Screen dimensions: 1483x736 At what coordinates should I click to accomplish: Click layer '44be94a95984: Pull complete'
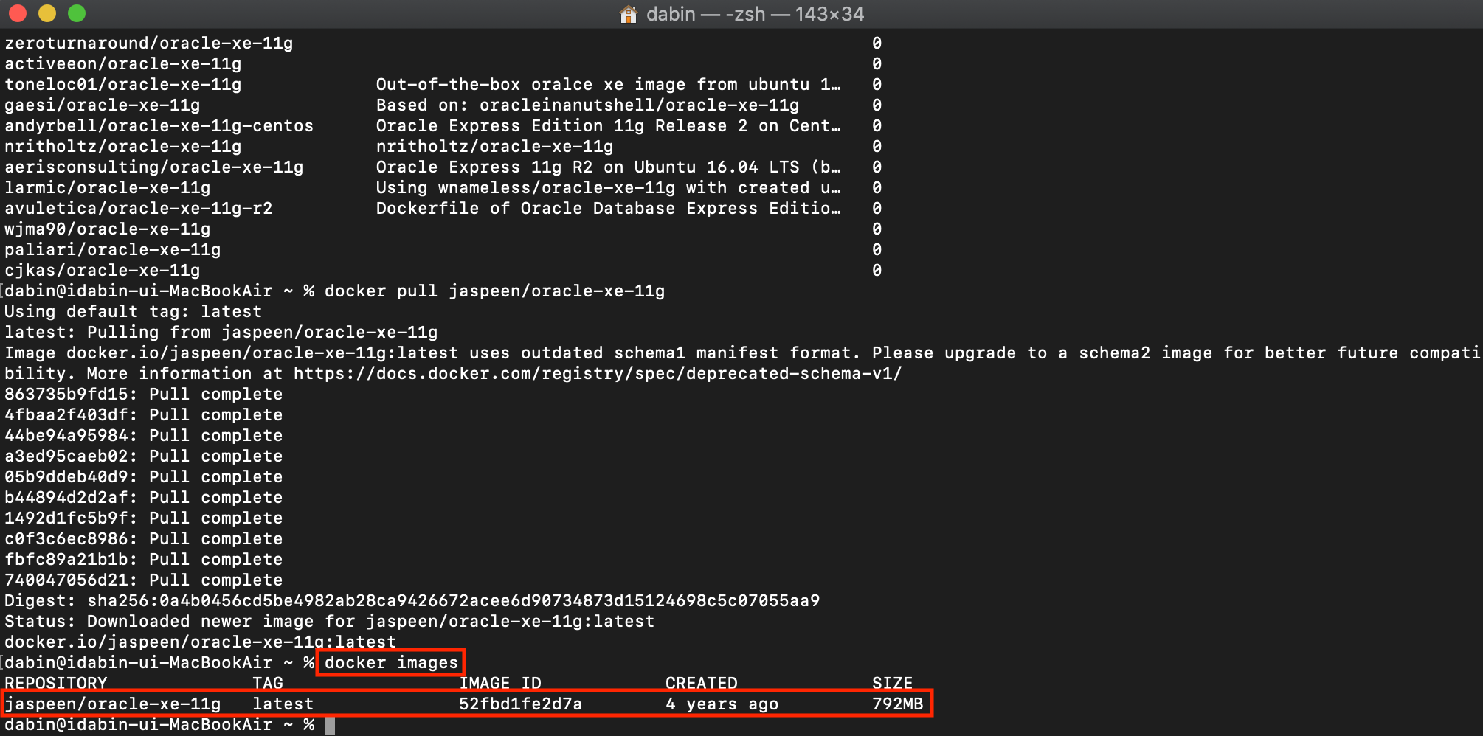[x=144, y=436]
